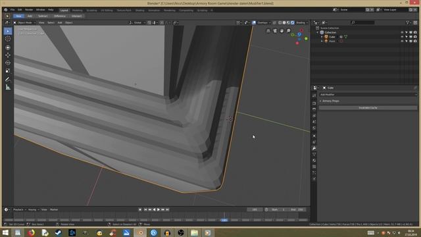
Task: Click Firefox in the taskbar
Action: [31, 232]
